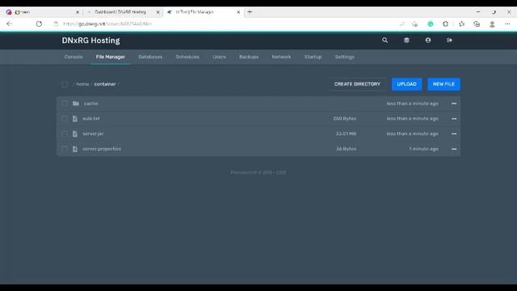Open the Network tab
This screenshot has height=291, width=517.
pyautogui.click(x=281, y=57)
